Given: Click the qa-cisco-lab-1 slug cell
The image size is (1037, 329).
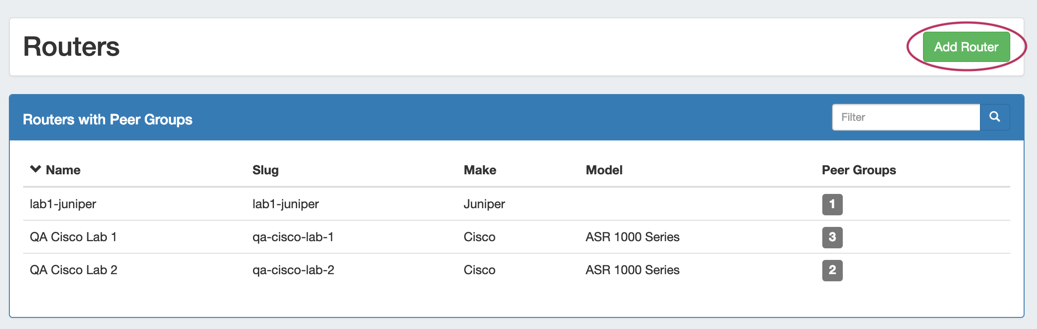Looking at the screenshot, I should coord(293,237).
